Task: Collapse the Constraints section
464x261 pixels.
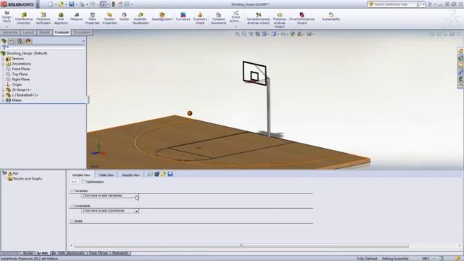Action: 72,206
